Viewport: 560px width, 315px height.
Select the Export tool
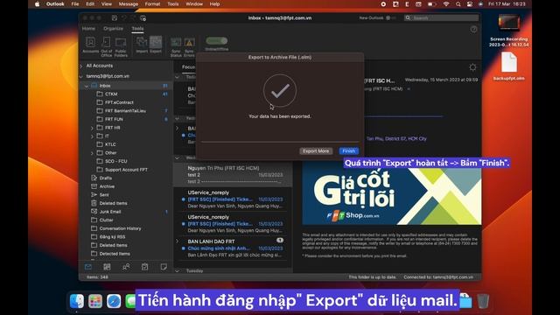pyautogui.click(x=156, y=45)
